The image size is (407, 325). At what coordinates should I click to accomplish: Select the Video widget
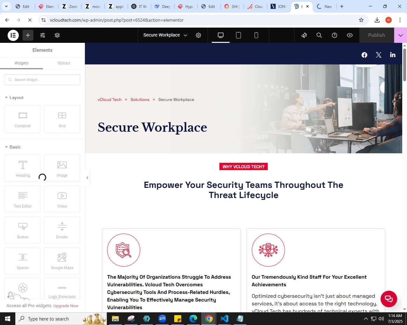click(62, 199)
